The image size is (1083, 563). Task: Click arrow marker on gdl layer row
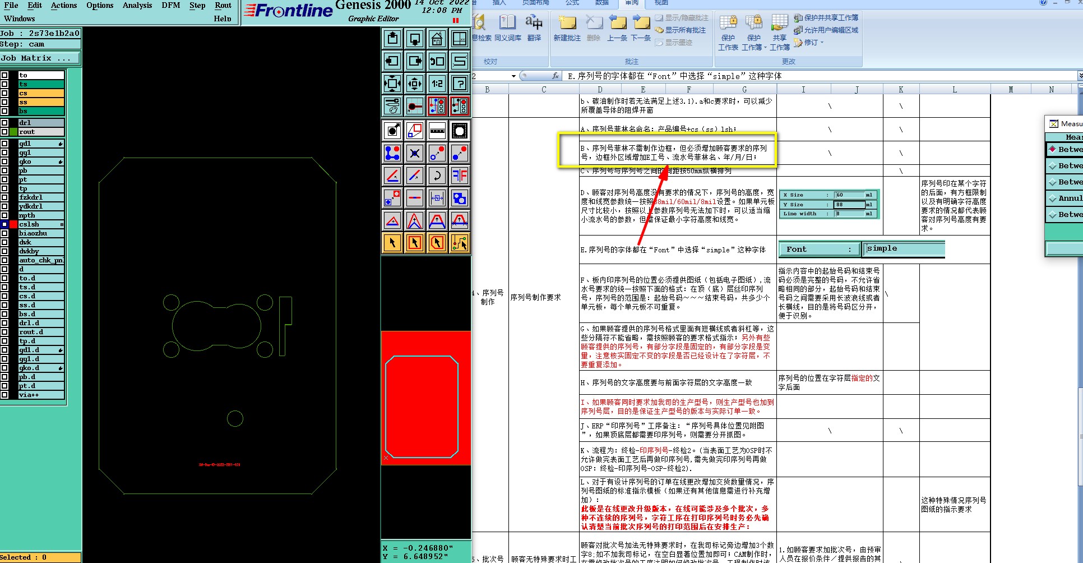(61, 144)
